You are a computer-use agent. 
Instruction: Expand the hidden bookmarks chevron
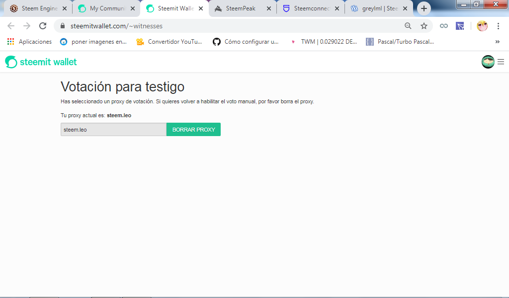[498, 42]
